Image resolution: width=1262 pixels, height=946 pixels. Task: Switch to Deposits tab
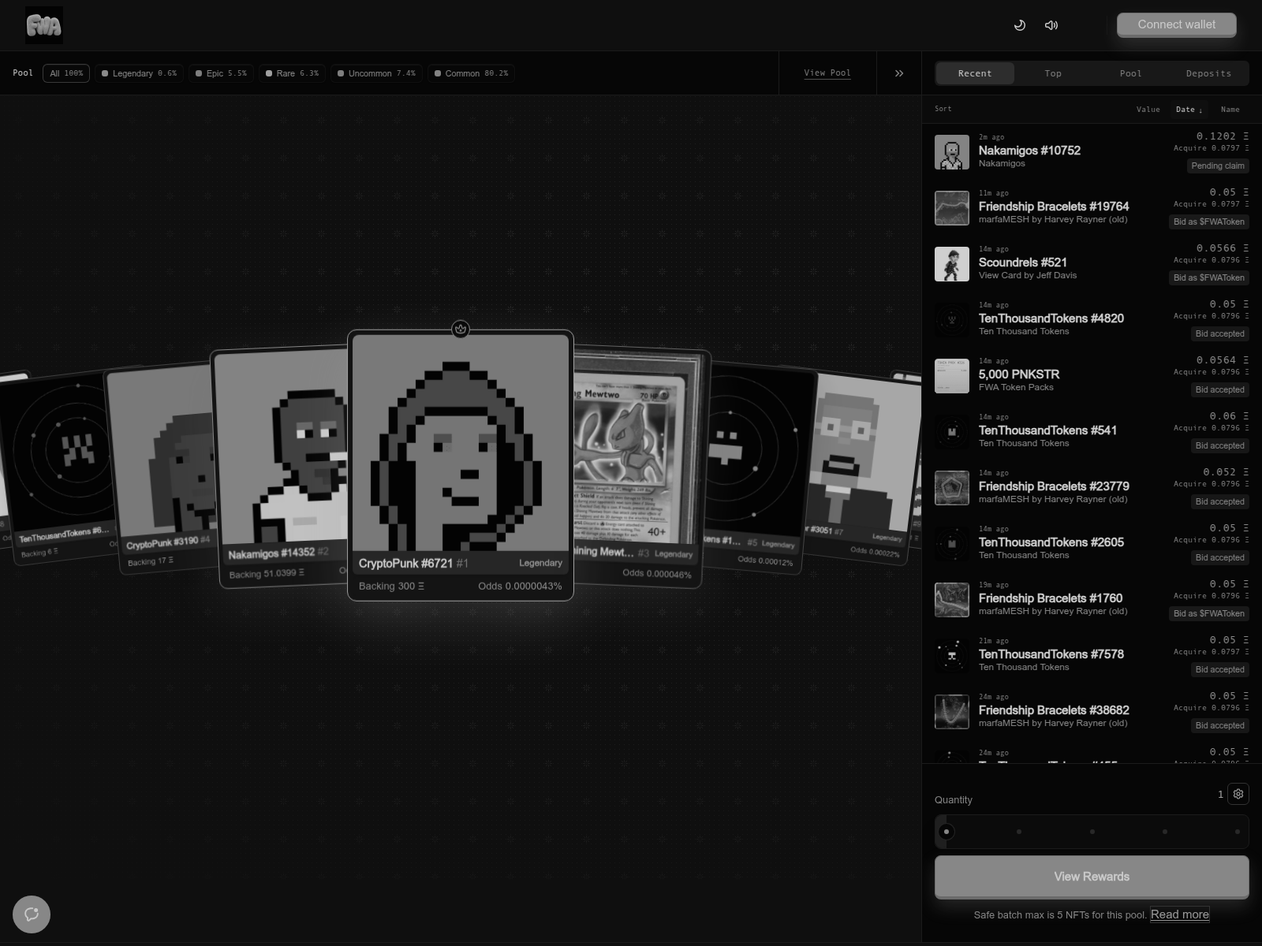point(1208,73)
